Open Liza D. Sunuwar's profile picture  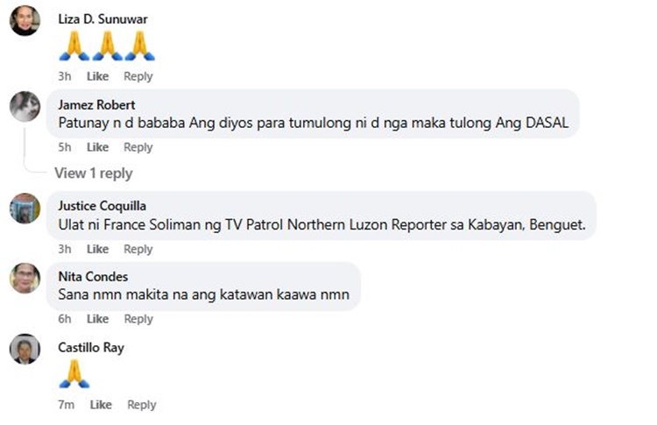[x=25, y=20]
